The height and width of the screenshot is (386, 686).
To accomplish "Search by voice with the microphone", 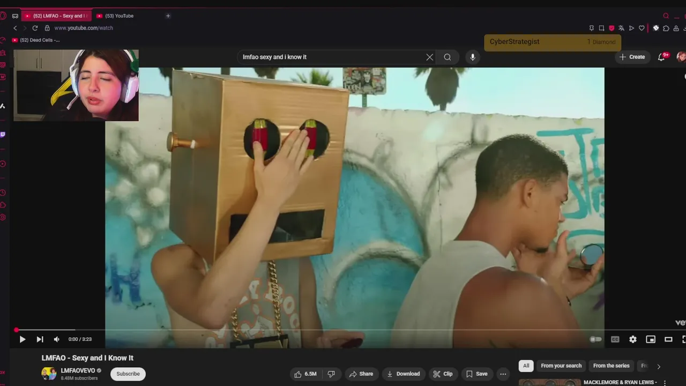I will (x=472, y=57).
